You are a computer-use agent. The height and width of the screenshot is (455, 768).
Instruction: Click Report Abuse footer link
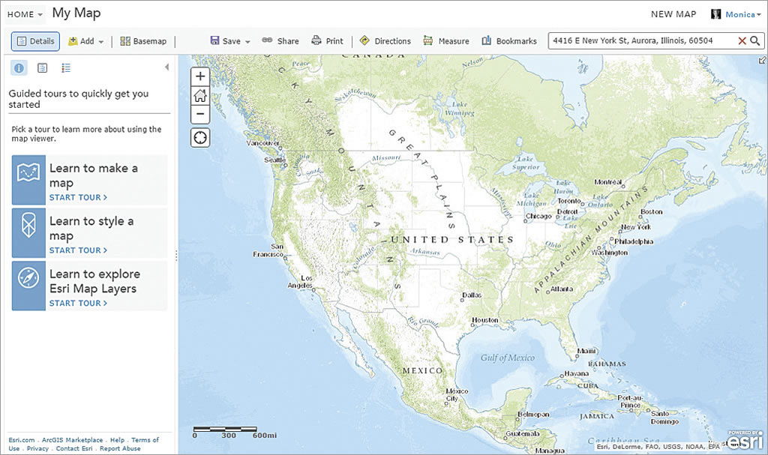click(120, 448)
